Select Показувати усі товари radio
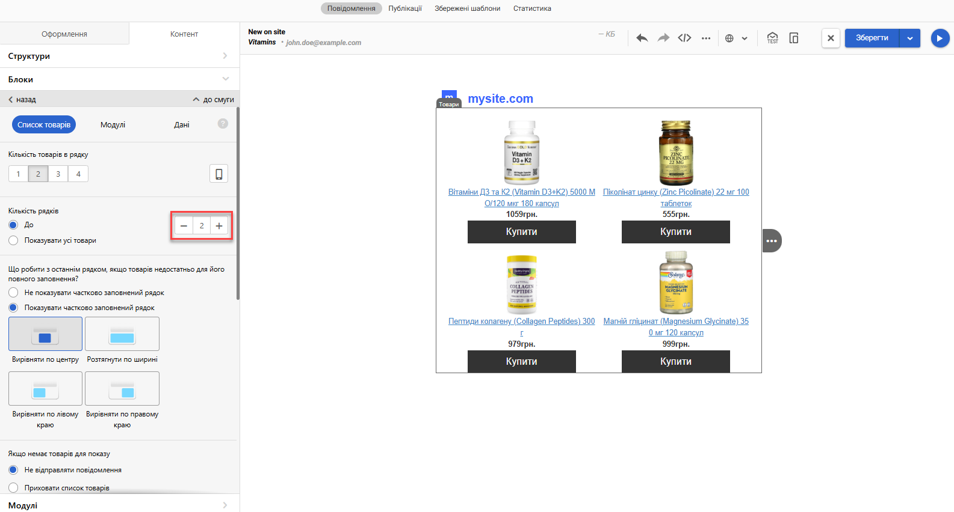This screenshot has width=954, height=512. (13, 240)
